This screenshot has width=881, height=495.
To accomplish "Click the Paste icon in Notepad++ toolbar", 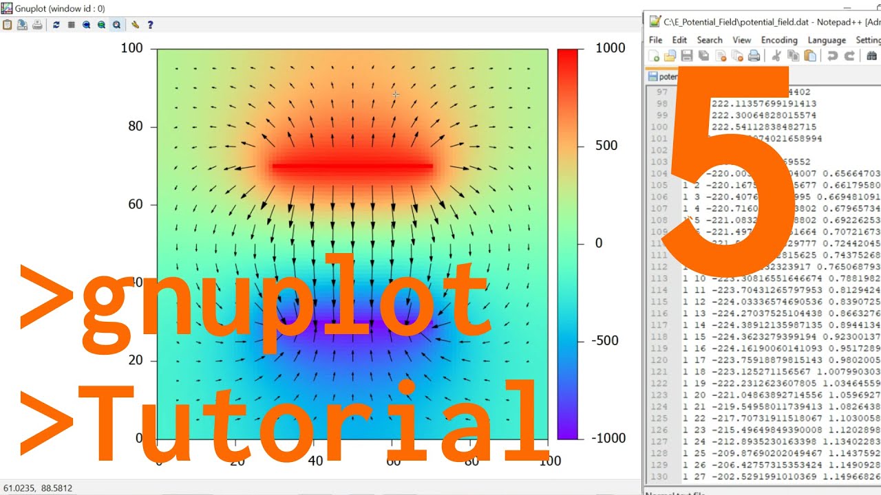I will coord(810,56).
